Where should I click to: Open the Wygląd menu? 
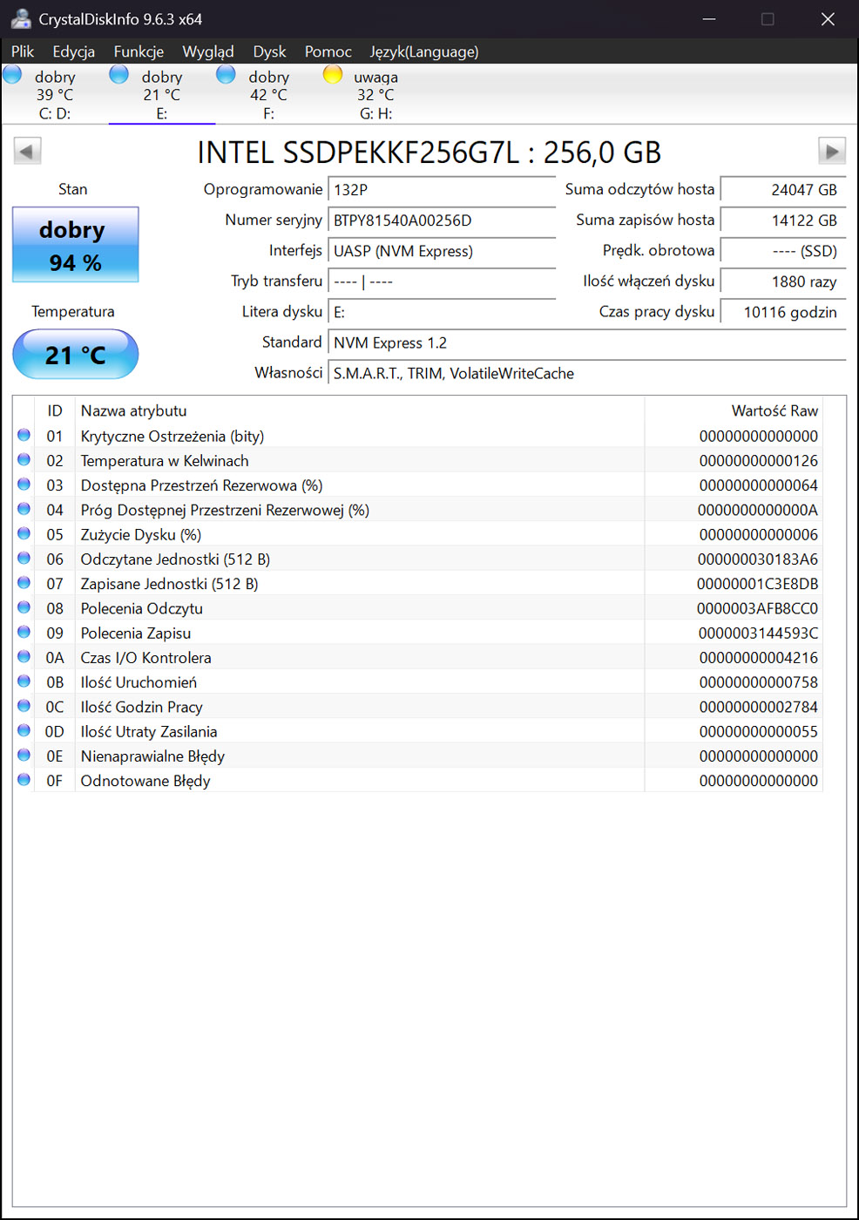coord(208,51)
